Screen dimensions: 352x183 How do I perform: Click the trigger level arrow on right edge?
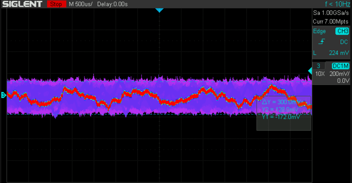310,70
